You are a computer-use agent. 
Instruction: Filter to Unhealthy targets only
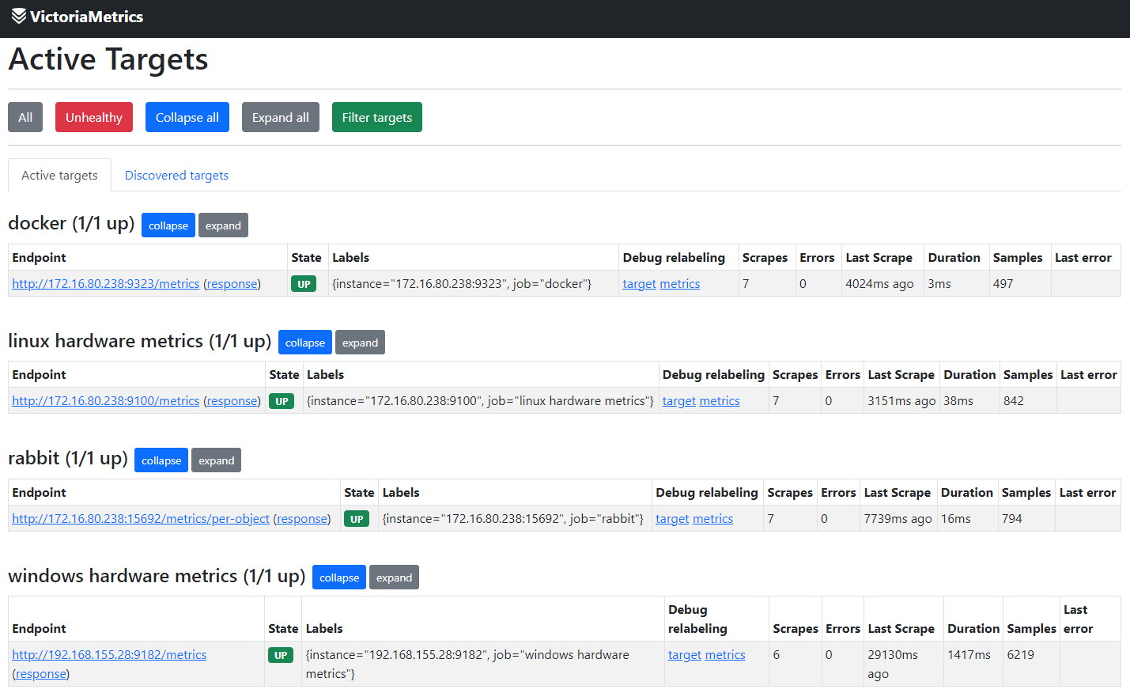click(93, 117)
